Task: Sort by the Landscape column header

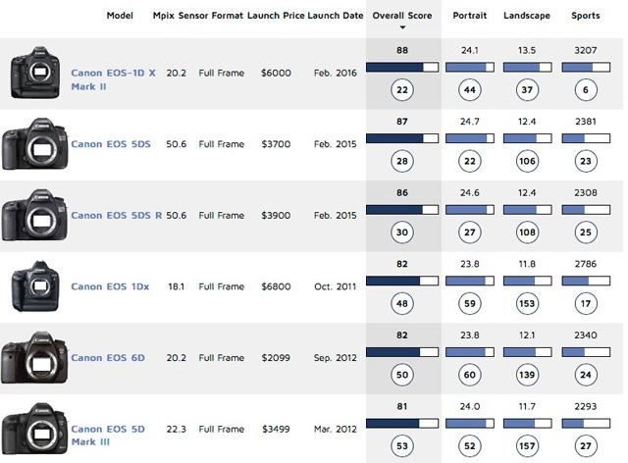Action: pos(527,16)
